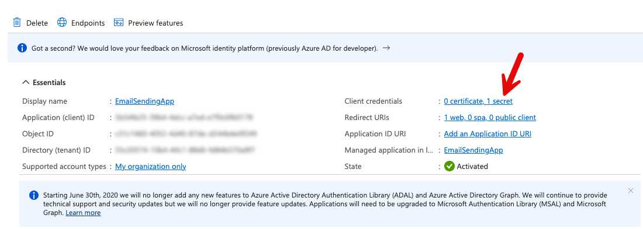Click the ADAL notice info icon

click(34, 195)
